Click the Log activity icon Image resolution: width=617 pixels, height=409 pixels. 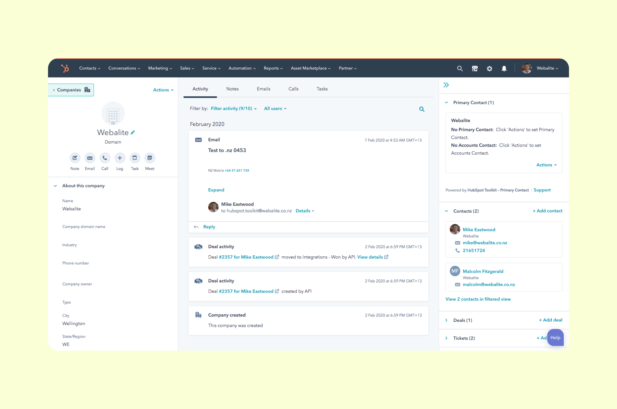click(x=120, y=158)
